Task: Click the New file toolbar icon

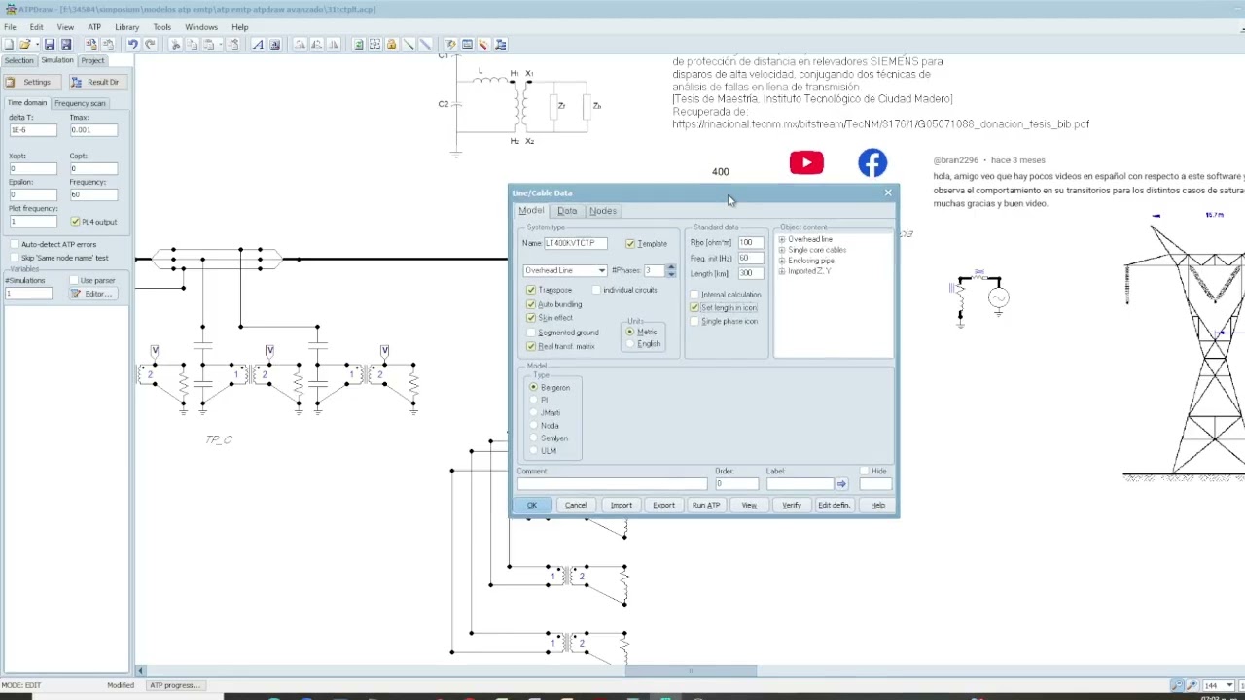Action: pyautogui.click(x=8, y=44)
